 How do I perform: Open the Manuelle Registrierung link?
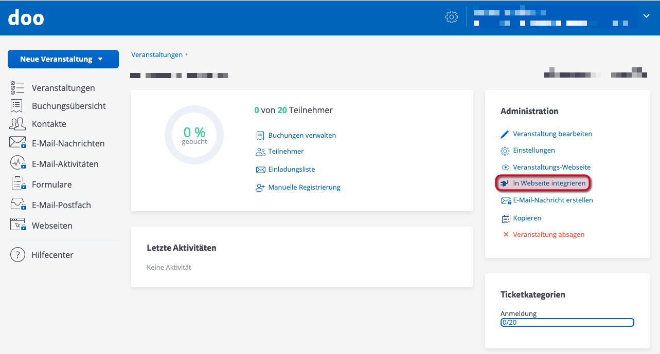click(x=304, y=188)
